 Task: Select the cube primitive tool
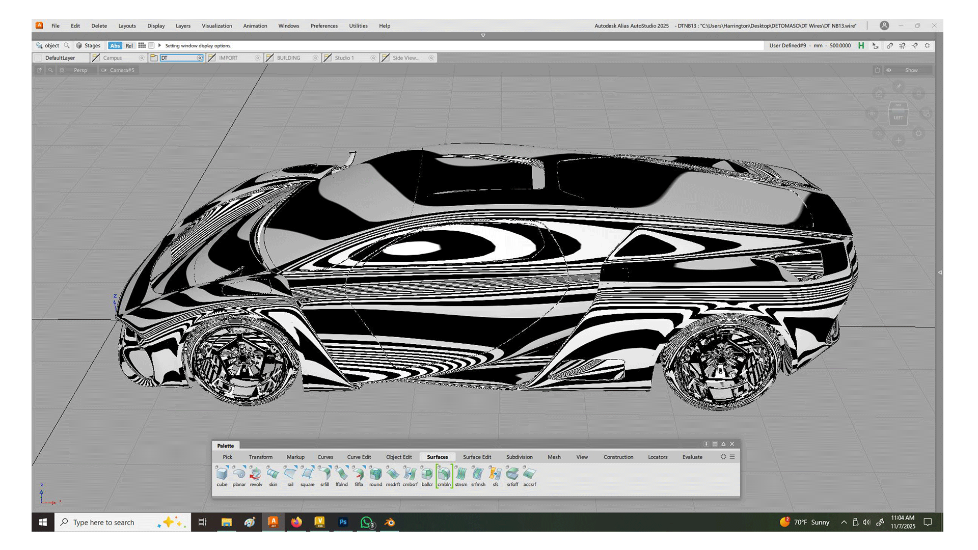click(222, 475)
